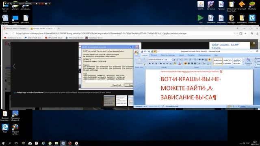Click the browser address bar URL
Screen dimensions: 260x146
pos(101,33)
